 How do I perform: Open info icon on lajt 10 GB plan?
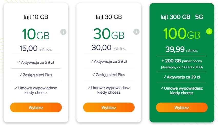pos(63,32)
